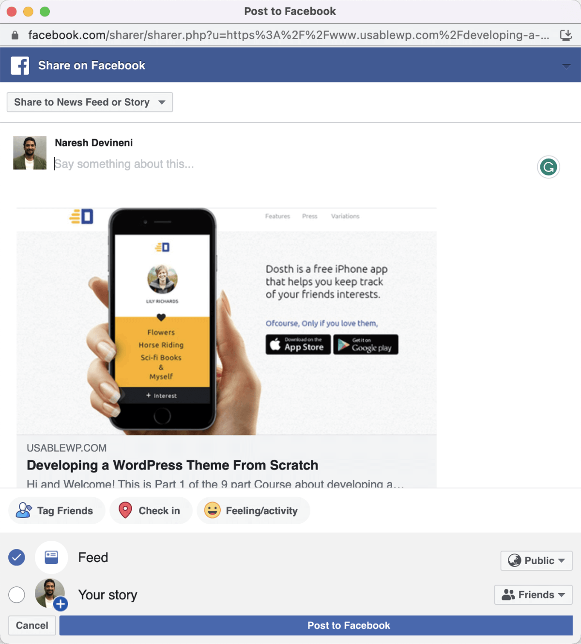Open the Public audience dropdown
This screenshot has height=644, width=581.
pos(536,561)
